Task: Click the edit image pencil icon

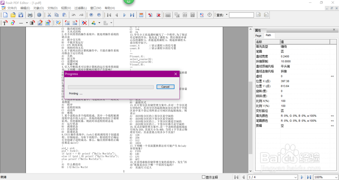Action: 40,23
